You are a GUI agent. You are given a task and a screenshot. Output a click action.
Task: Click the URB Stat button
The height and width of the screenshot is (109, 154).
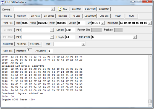[104, 16]
